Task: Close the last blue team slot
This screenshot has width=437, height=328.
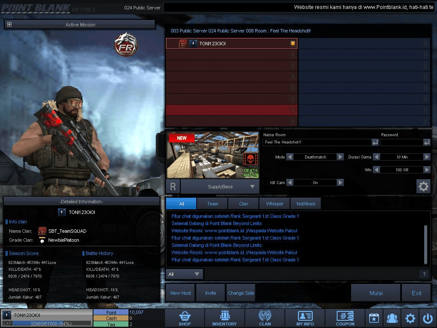Action: point(425,121)
